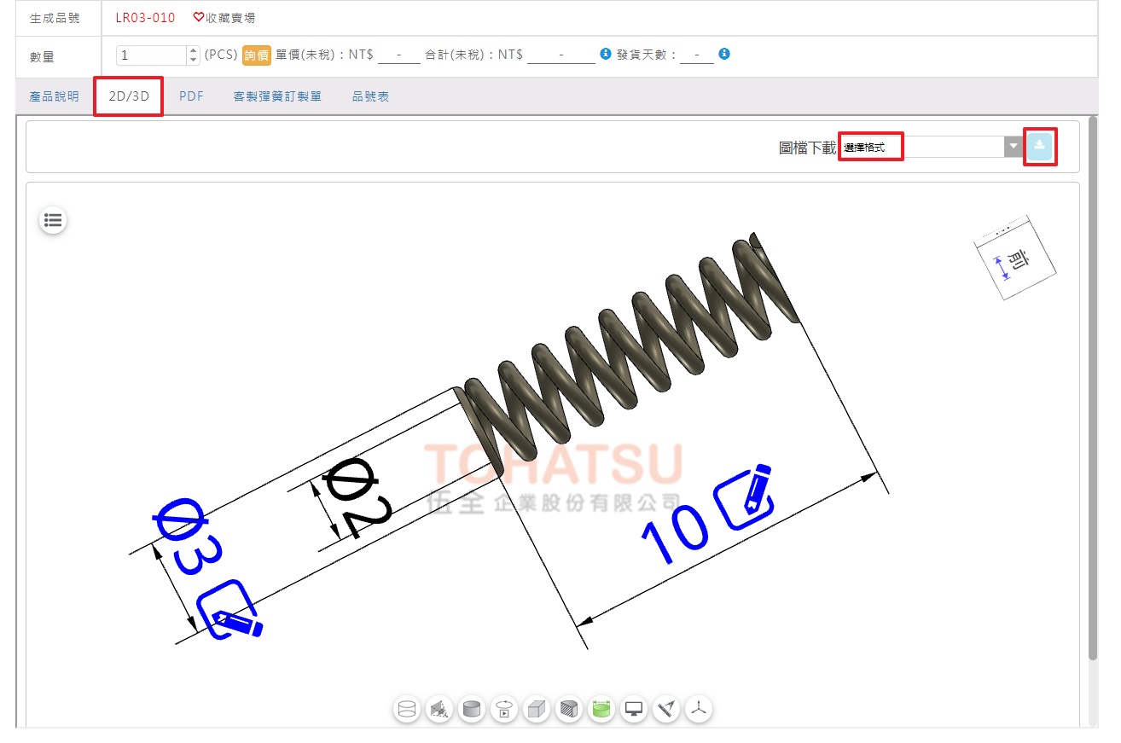Edit the 10 length dimension pencil icon
Image resolution: width=1121 pixels, height=743 pixels.
click(x=745, y=495)
